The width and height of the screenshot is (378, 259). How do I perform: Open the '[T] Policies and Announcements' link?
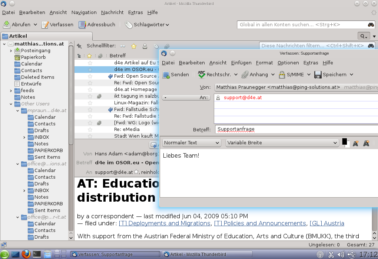pos(260,223)
